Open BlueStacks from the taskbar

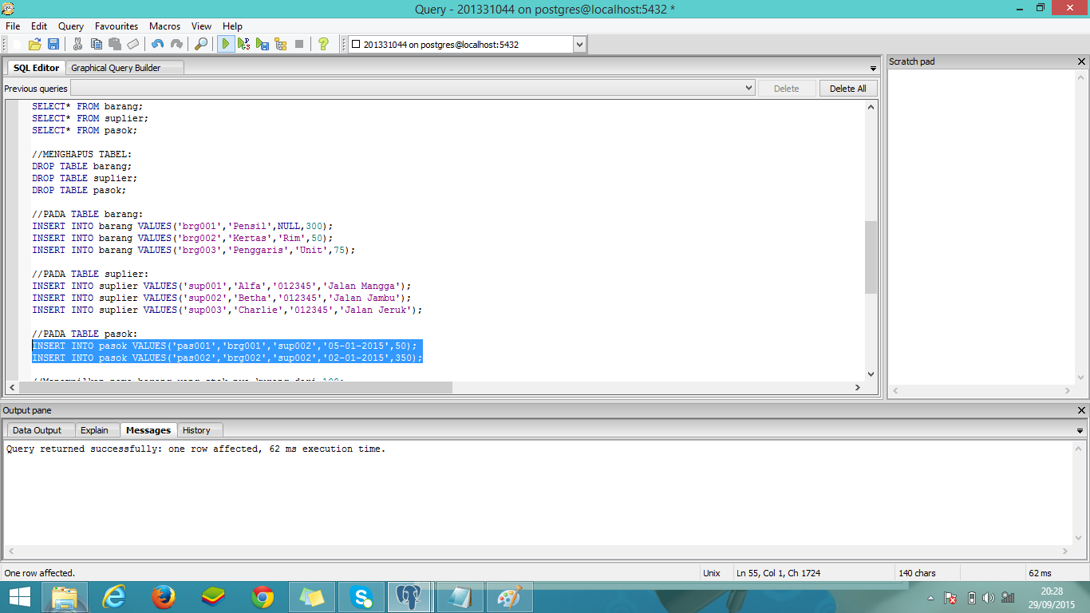(x=213, y=597)
